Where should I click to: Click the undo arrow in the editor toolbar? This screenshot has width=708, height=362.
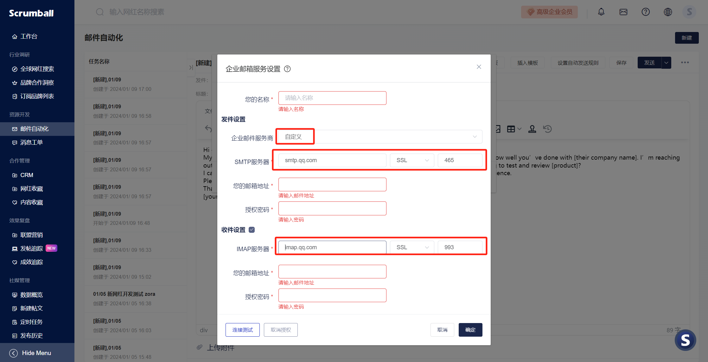(208, 129)
